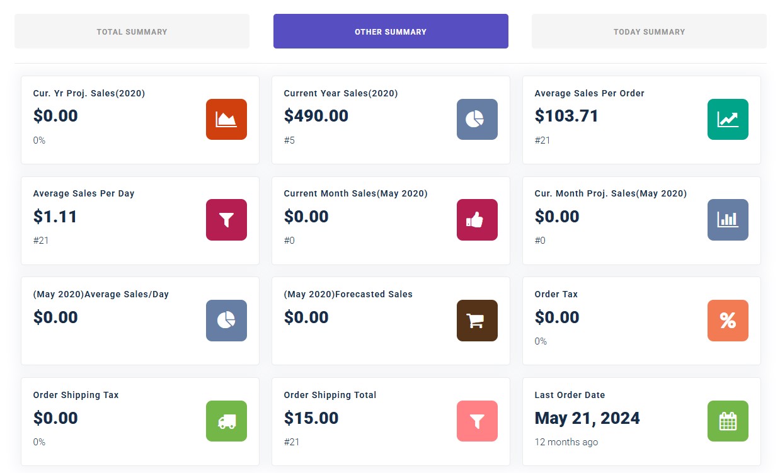Click the Average Sales Per Day funnel icon
This screenshot has height=473, width=780.
pyautogui.click(x=226, y=220)
